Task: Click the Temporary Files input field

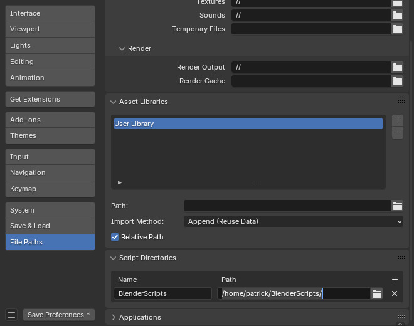Action: tap(311, 29)
